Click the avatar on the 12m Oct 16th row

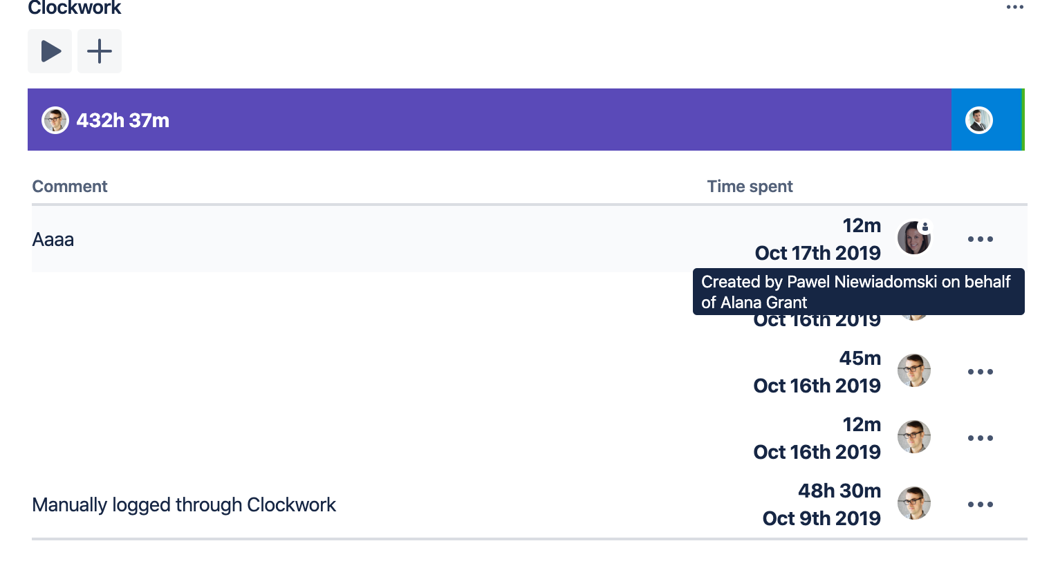[913, 437]
